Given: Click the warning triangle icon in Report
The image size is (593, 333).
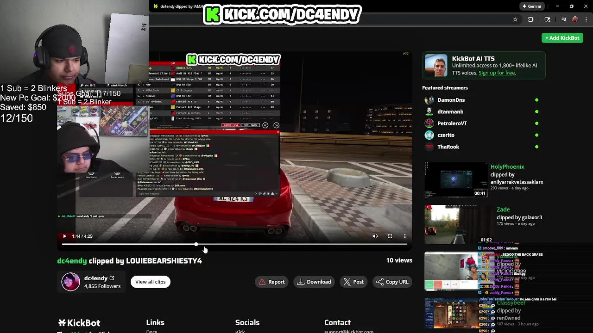Looking at the screenshot, I should [262, 282].
